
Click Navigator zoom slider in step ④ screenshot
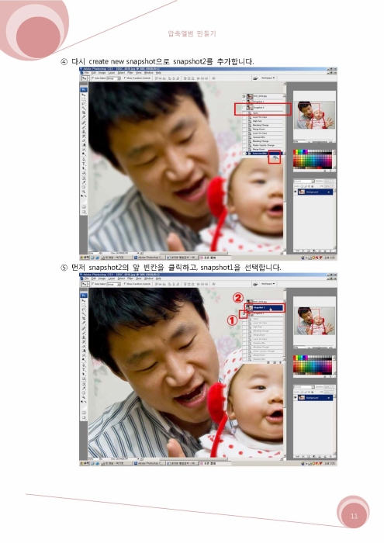[319, 142]
